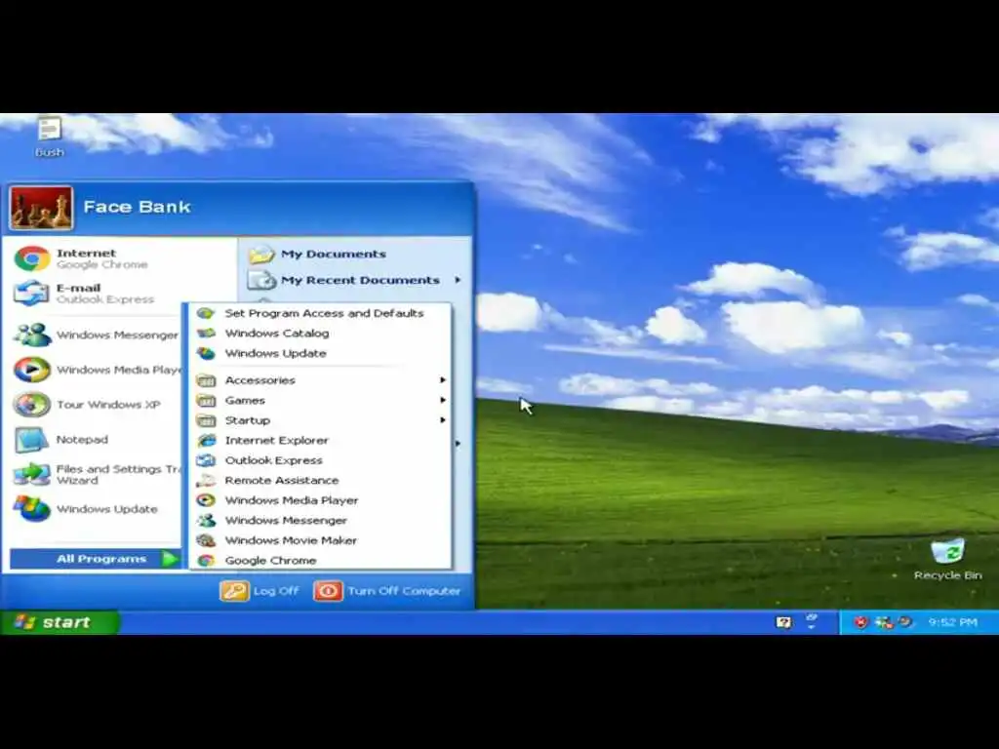Click Windows Update icon in programs submenu
999x749 pixels.
click(x=206, y=353)
